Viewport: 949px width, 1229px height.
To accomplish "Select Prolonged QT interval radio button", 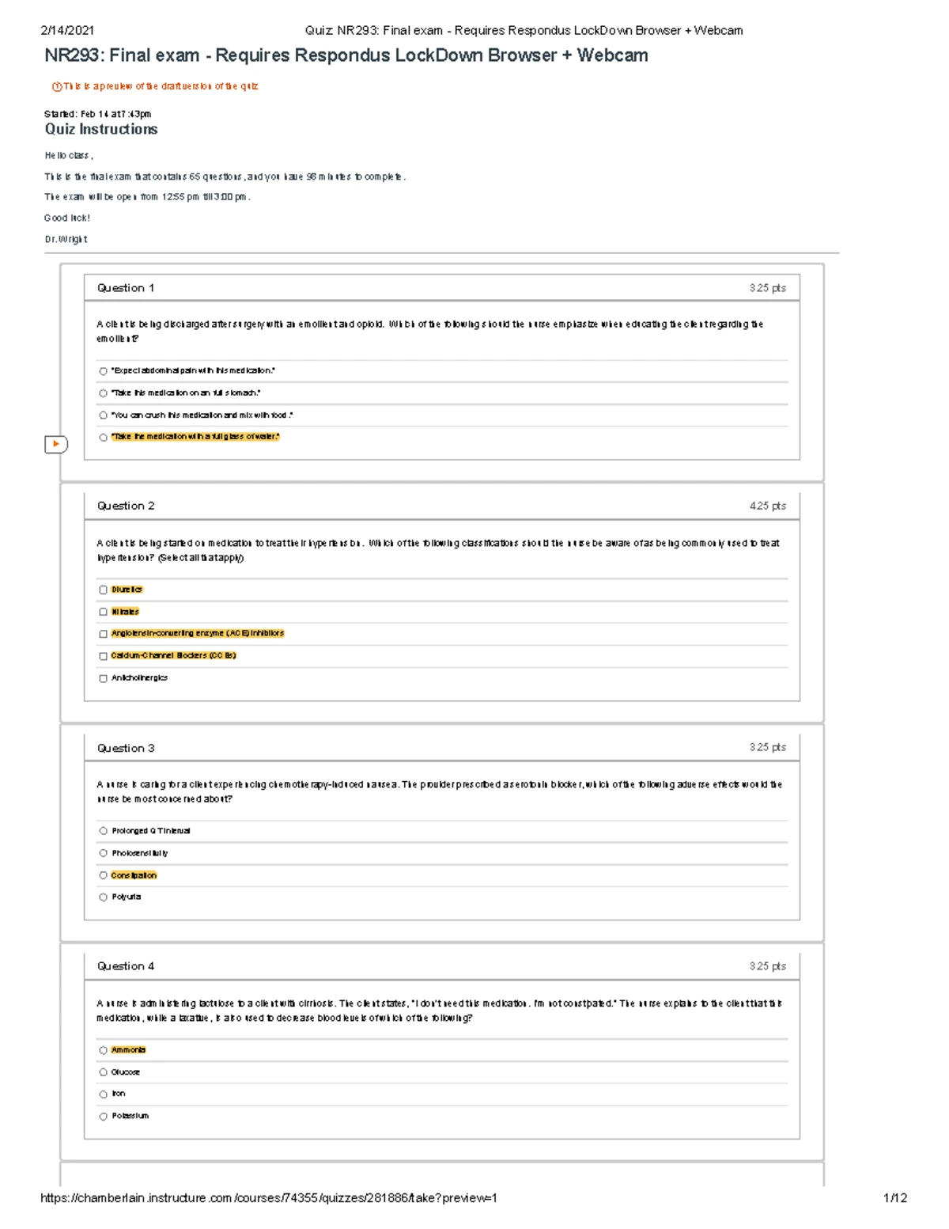I will (x=103, y=832).
